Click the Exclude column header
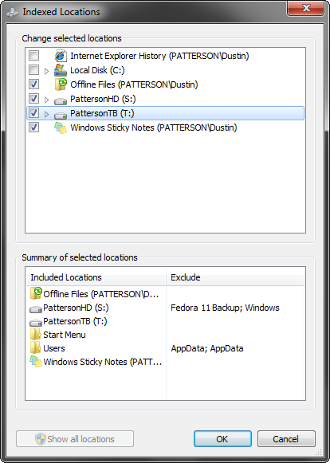330x463 pixels. (235, 277)
